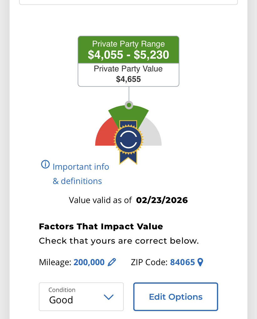257x319 pixels.
Task: Click the "Check that yours are correct" text
Action: tap(119, 241)
